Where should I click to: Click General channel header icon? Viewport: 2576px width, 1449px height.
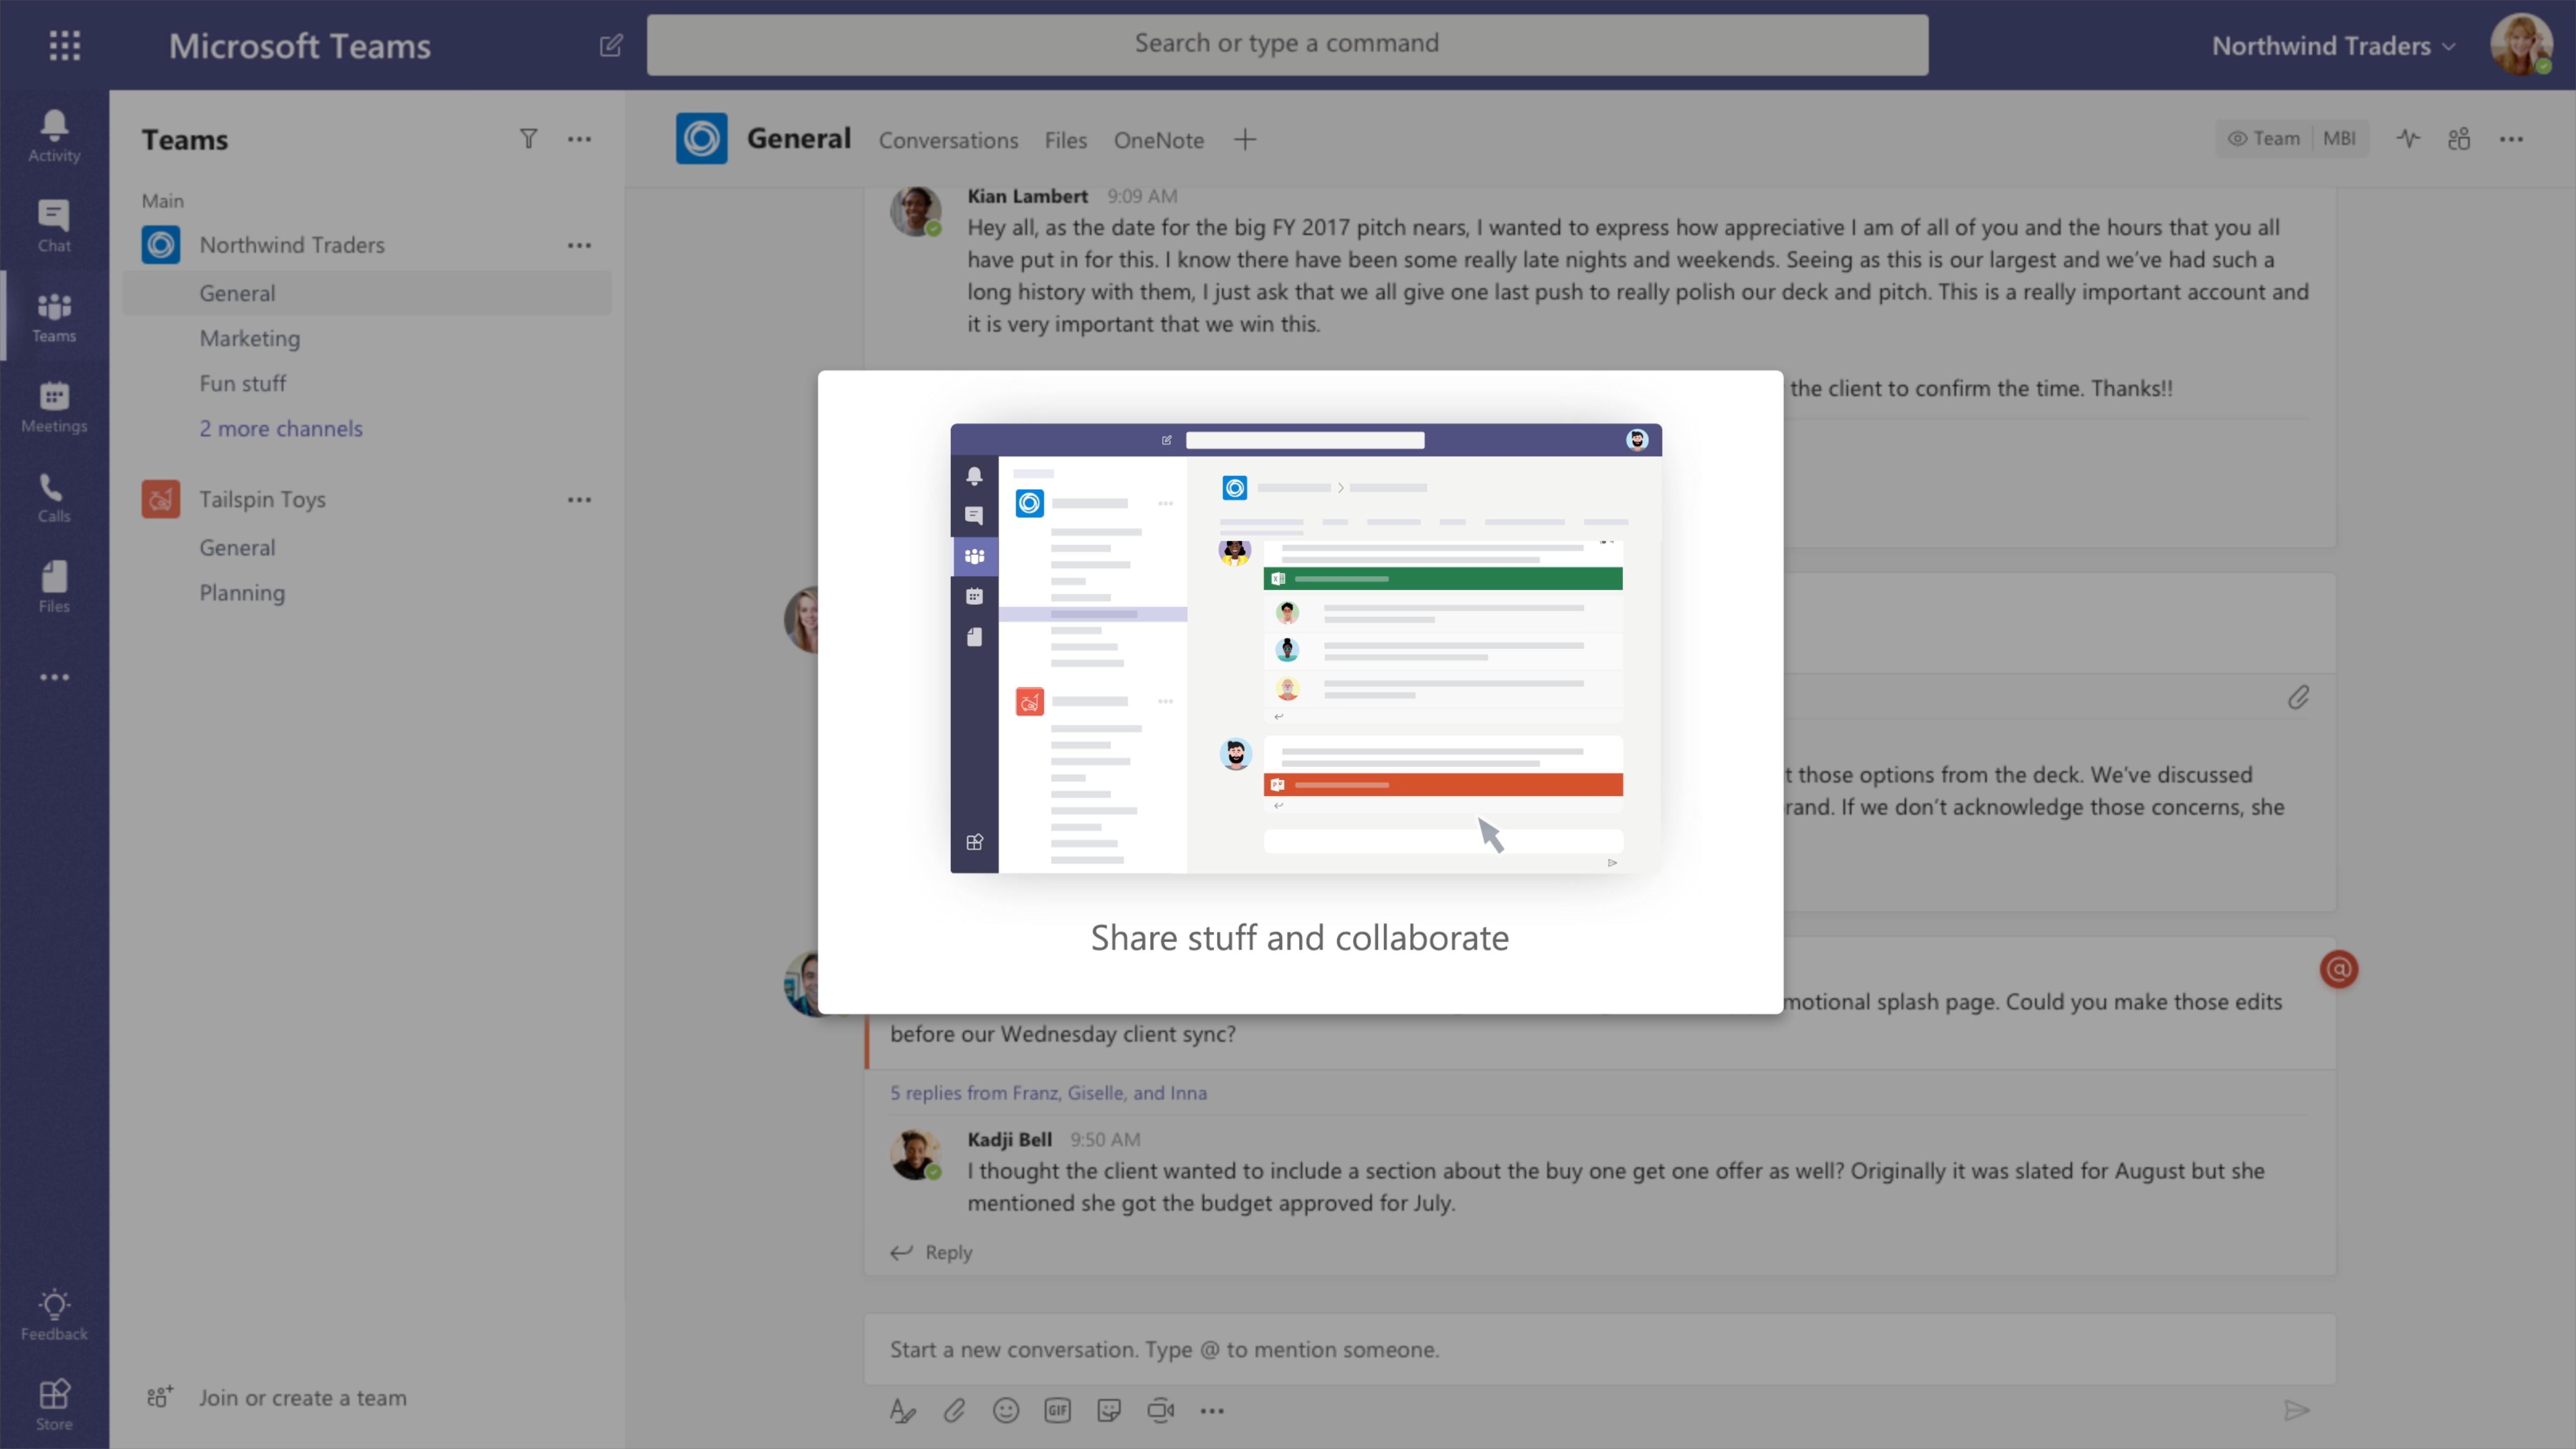tap(701, 139)
